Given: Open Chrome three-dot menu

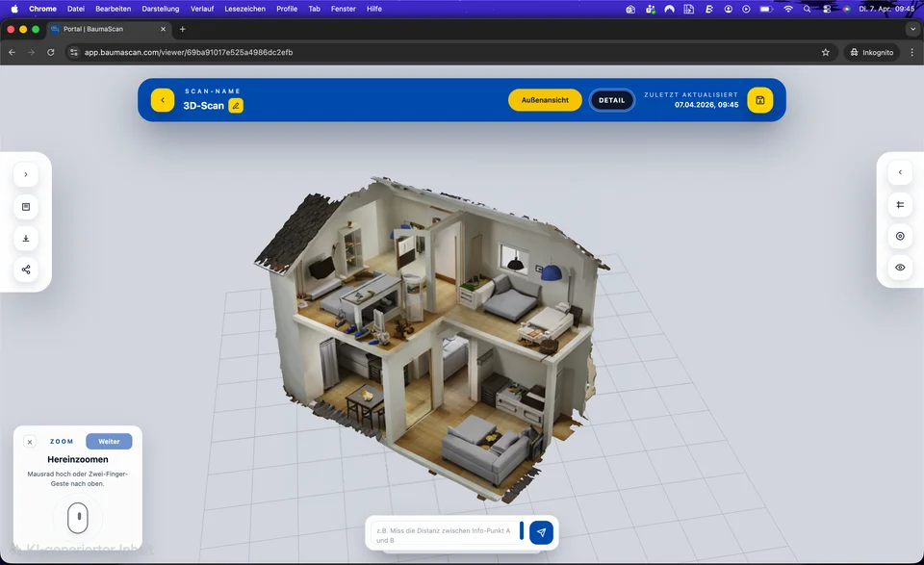Looking at the screenshot, I should point(912,52).
